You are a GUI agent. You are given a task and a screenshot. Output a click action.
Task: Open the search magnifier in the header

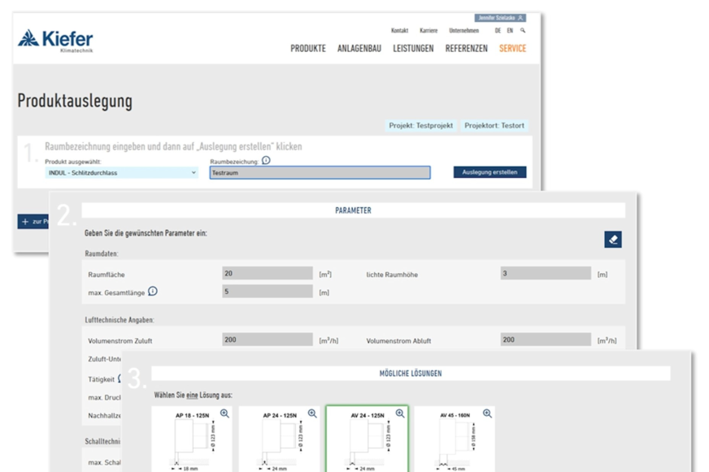(x=523, y=31)
